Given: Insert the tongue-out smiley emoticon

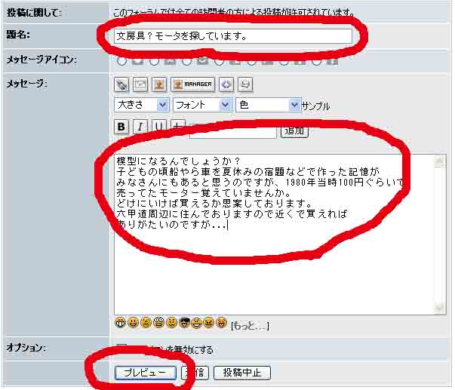Looking at the screenshot, I should click(x=222, y=323).
